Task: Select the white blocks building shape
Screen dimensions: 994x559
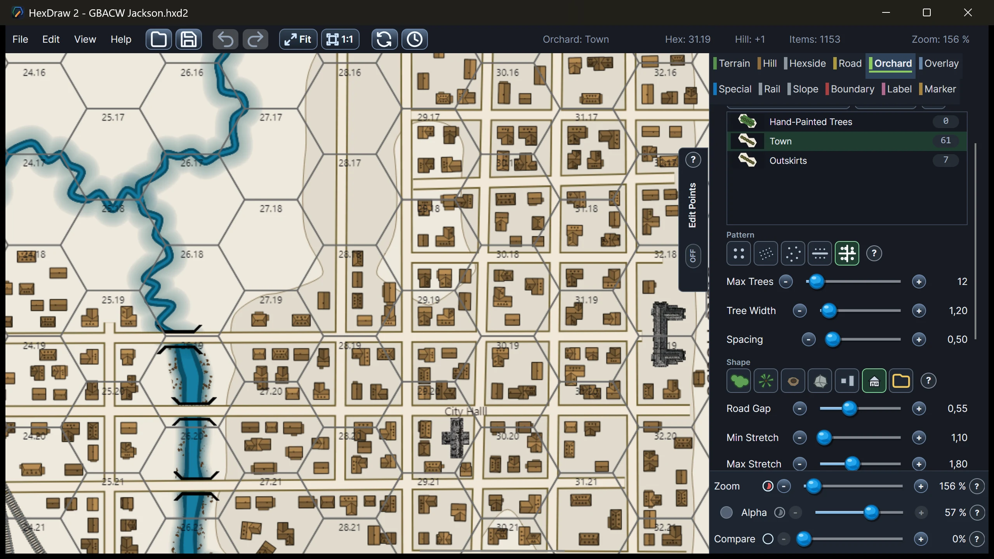Action: click(847, 381)
